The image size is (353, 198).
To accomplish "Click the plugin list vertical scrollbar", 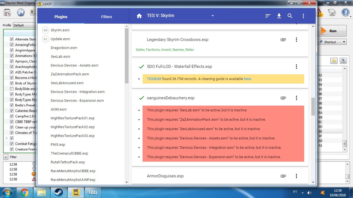I will coord(127,55).
